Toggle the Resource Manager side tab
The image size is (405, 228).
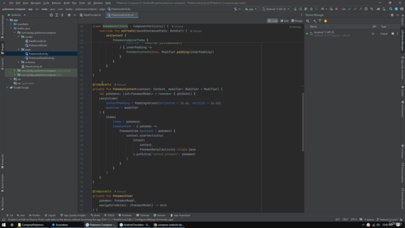tap(3, 27)
